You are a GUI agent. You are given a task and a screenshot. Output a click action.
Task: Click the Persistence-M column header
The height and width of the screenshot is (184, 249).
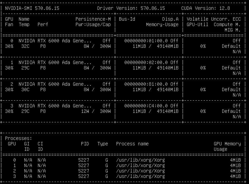[93, 19]
